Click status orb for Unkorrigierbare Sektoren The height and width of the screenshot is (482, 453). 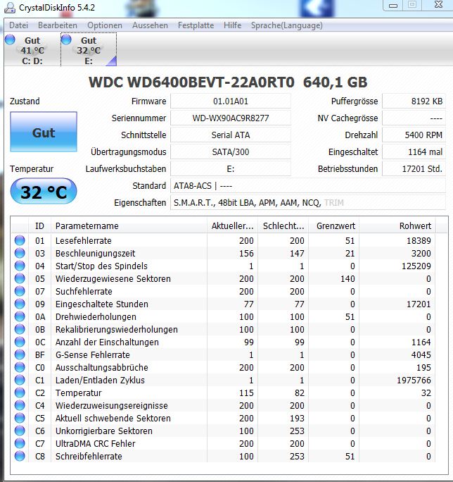pyautogui.click(x=20, y=431)
